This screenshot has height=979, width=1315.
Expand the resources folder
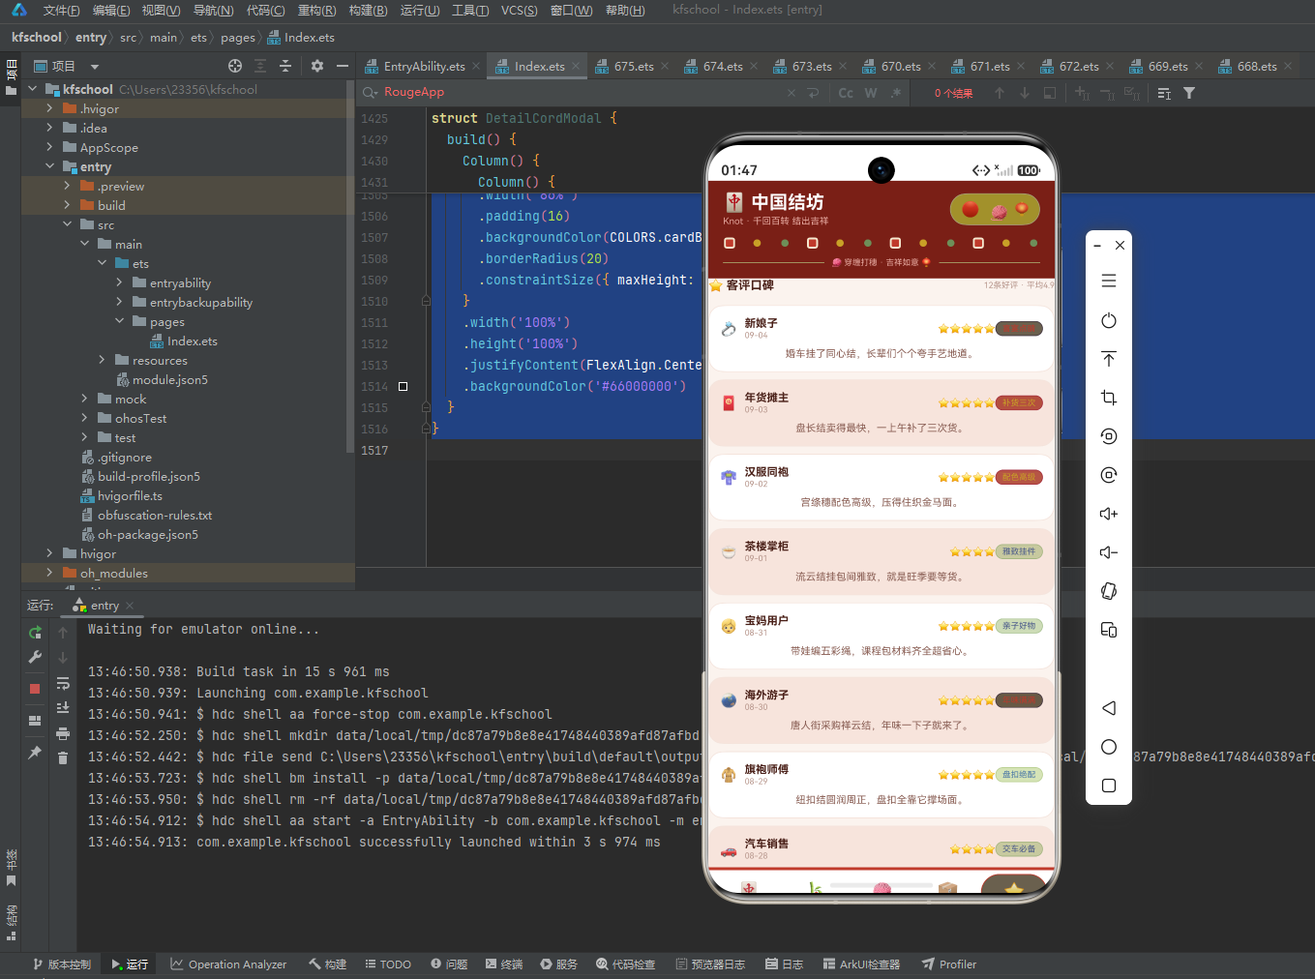(102, 360)
